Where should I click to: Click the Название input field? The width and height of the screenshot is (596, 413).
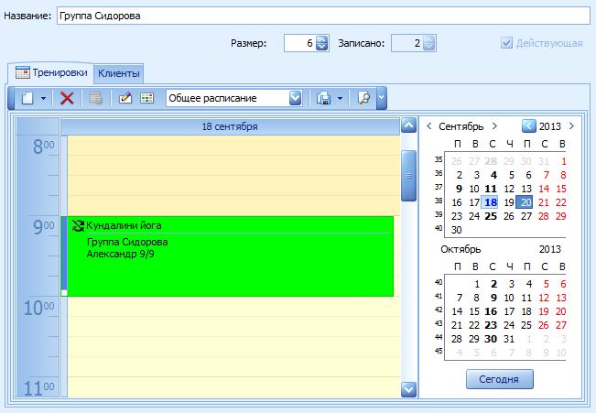(323, 16)
